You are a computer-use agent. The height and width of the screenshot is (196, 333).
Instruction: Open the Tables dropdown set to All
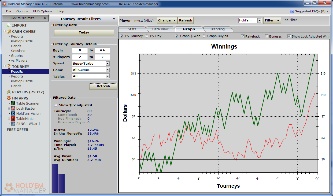(x=108, y=76)
